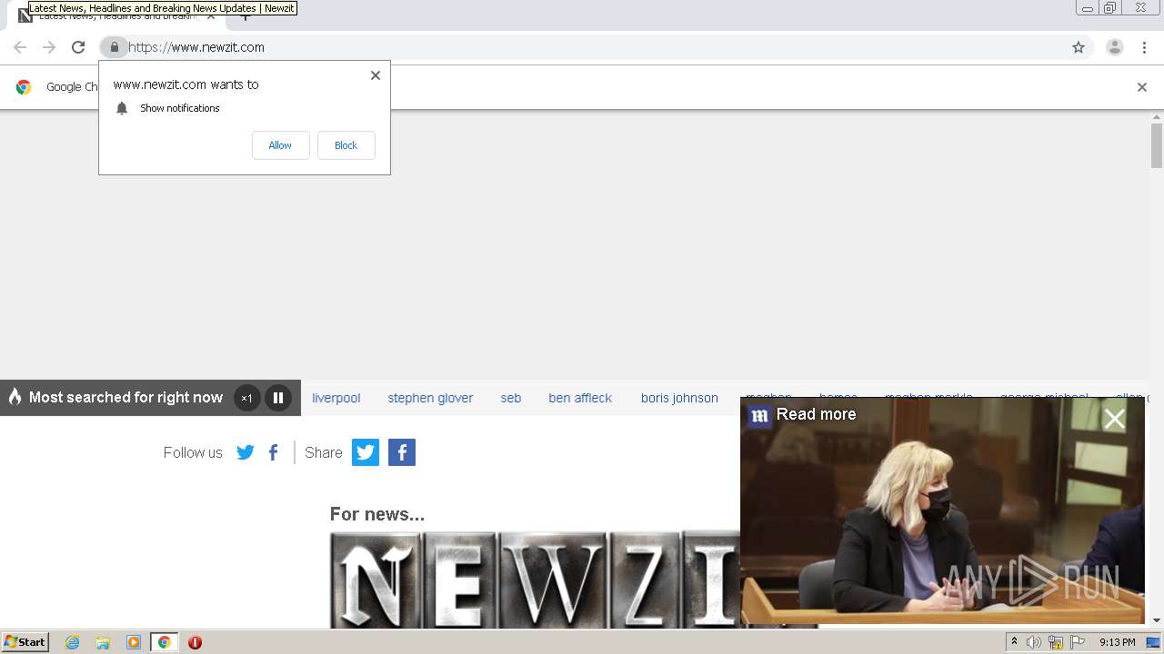
Task: Allow notifications from www.newzit.com
Action: tap(280, 145)
